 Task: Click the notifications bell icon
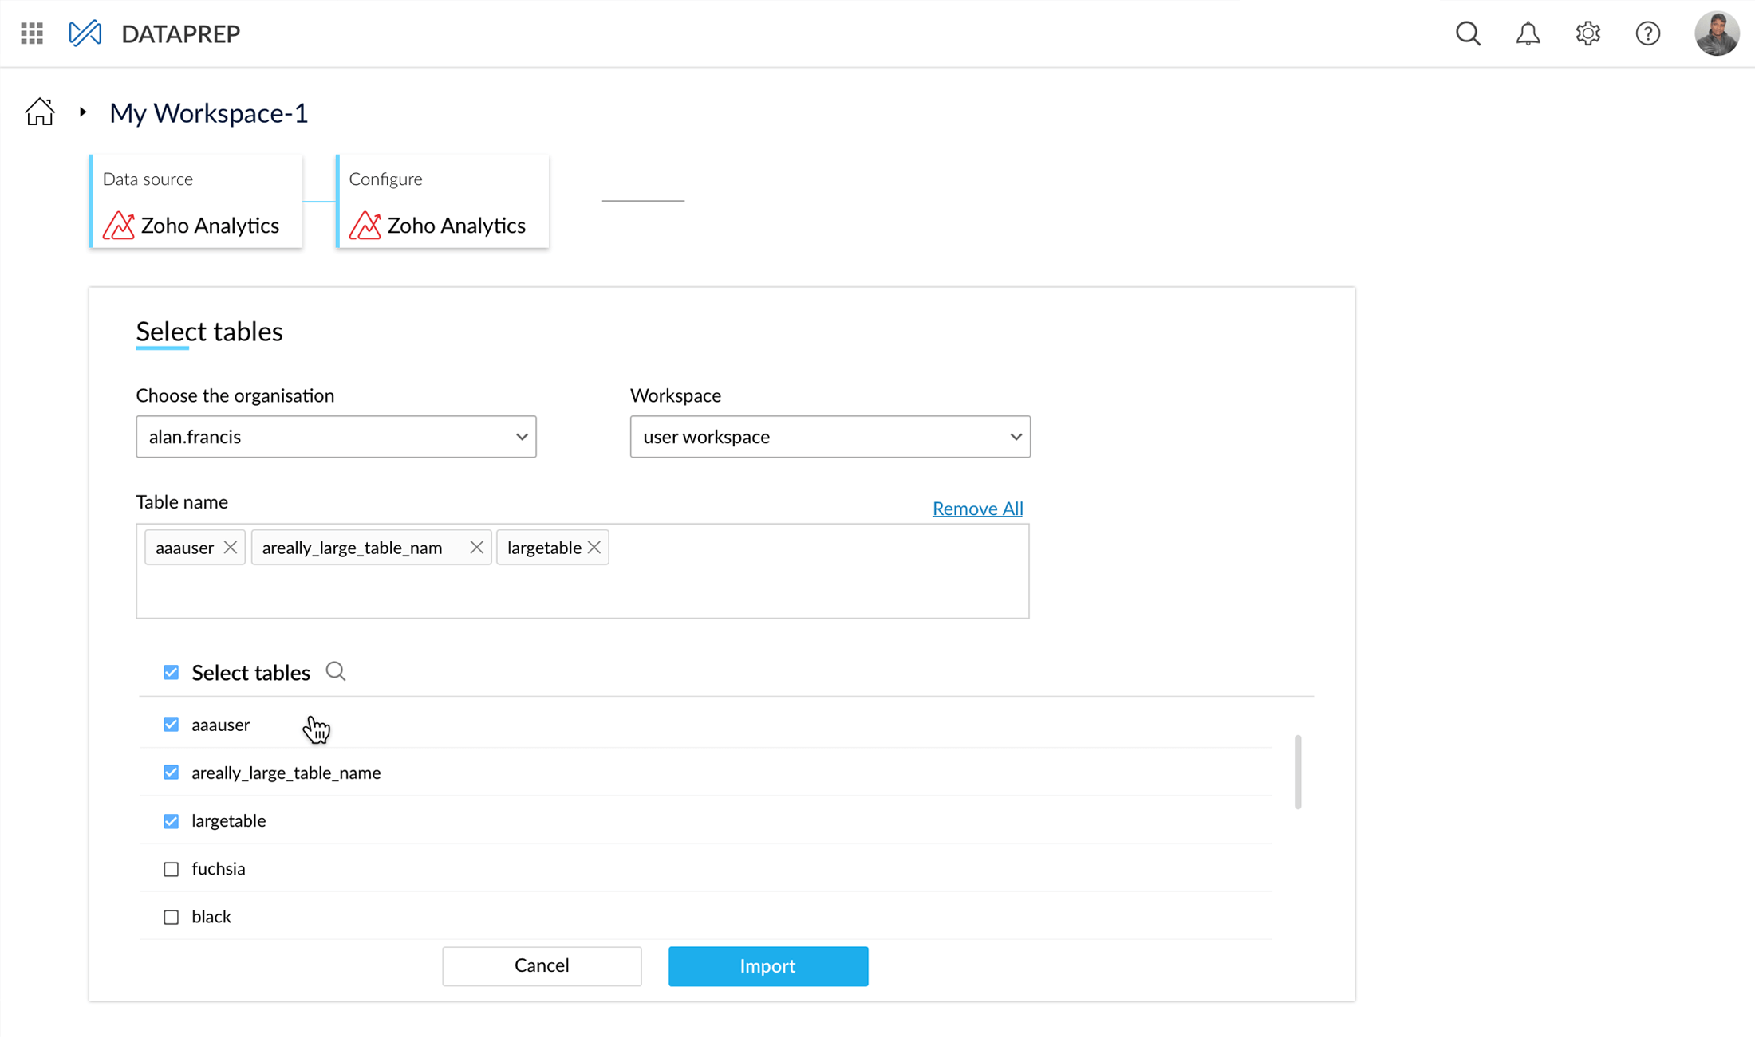click(x=1528, y=33)
